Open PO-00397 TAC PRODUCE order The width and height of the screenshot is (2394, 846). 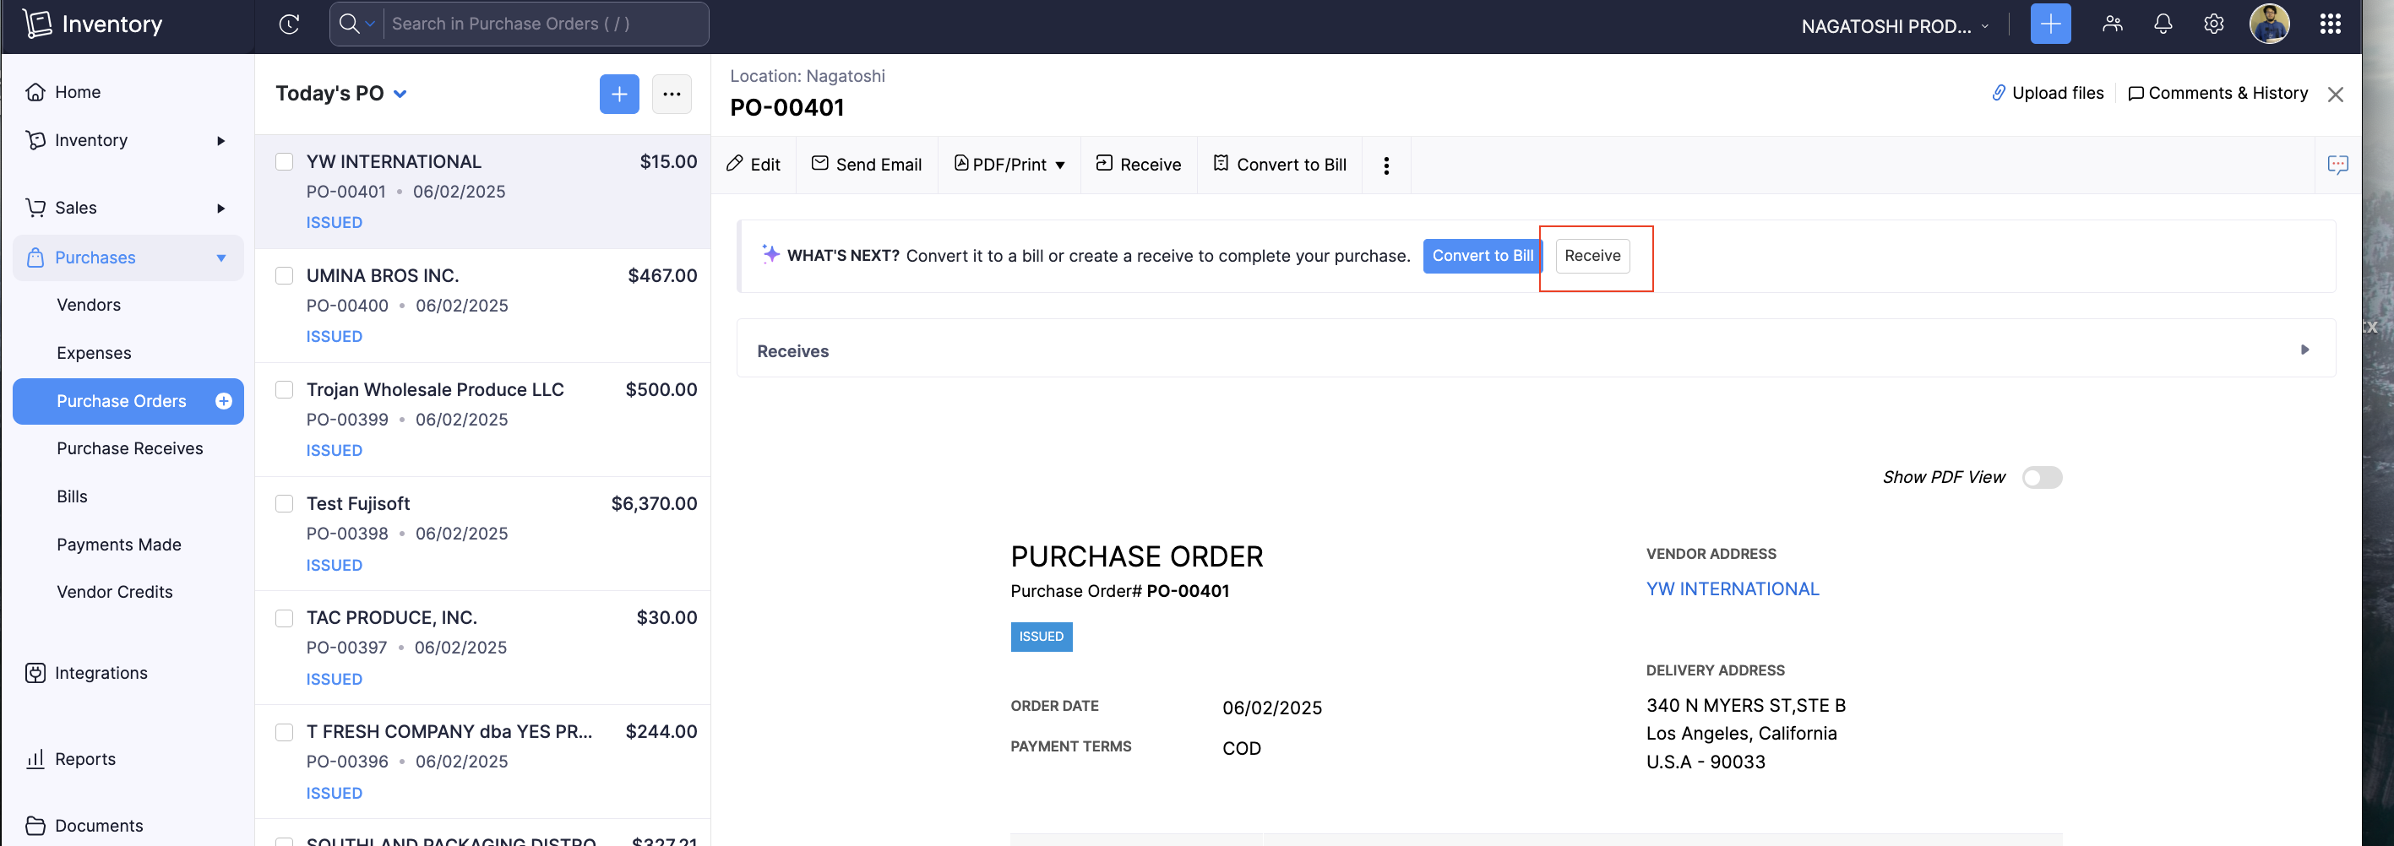click(x=482, y=648)
